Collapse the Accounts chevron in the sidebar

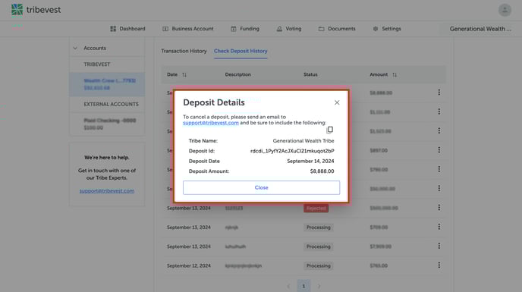pos(75,48)
